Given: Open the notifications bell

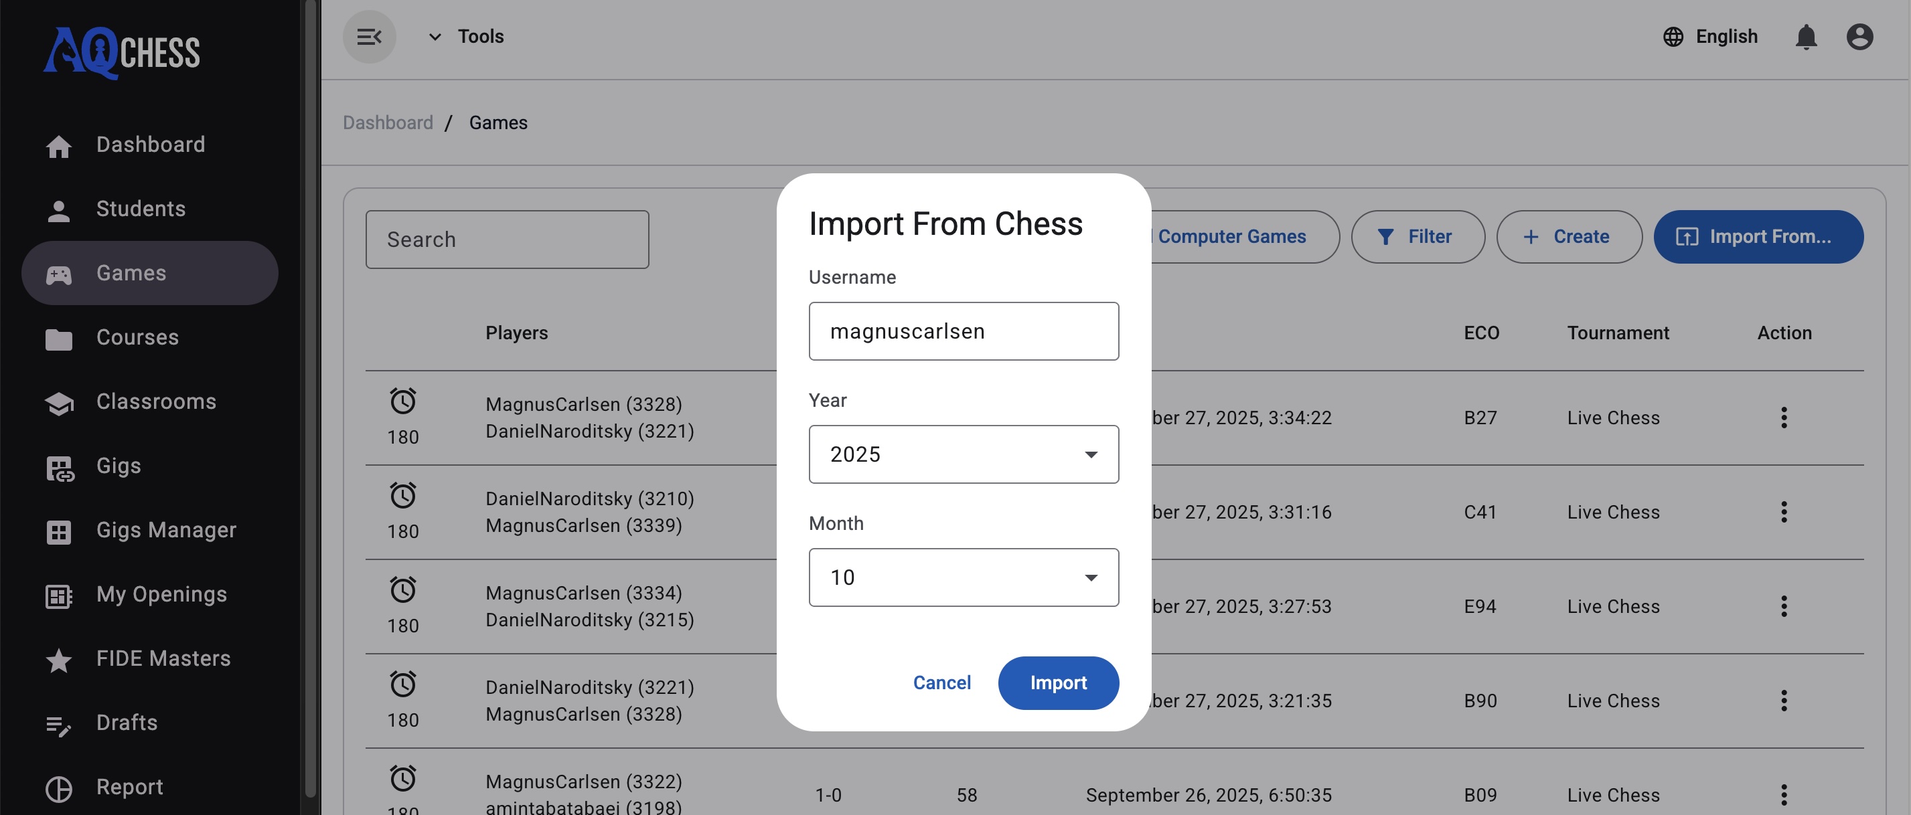Looking at the screenshot, I should coord(1807,36).
